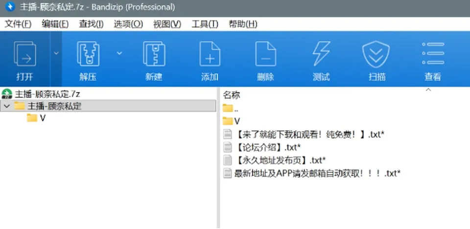Click the Scan (扫描) shield icon

pyautogui.click(x=376, y=54)
